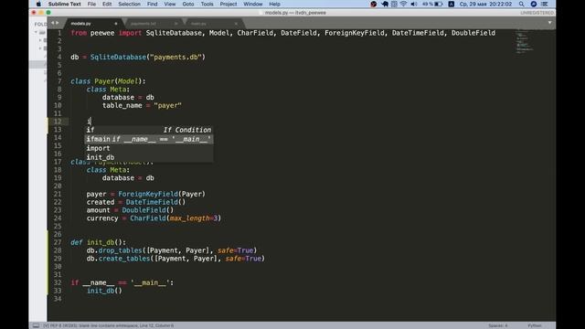This screenshot has height=329, width=585.
Task: Open the Apple menu
Action: 38,4
